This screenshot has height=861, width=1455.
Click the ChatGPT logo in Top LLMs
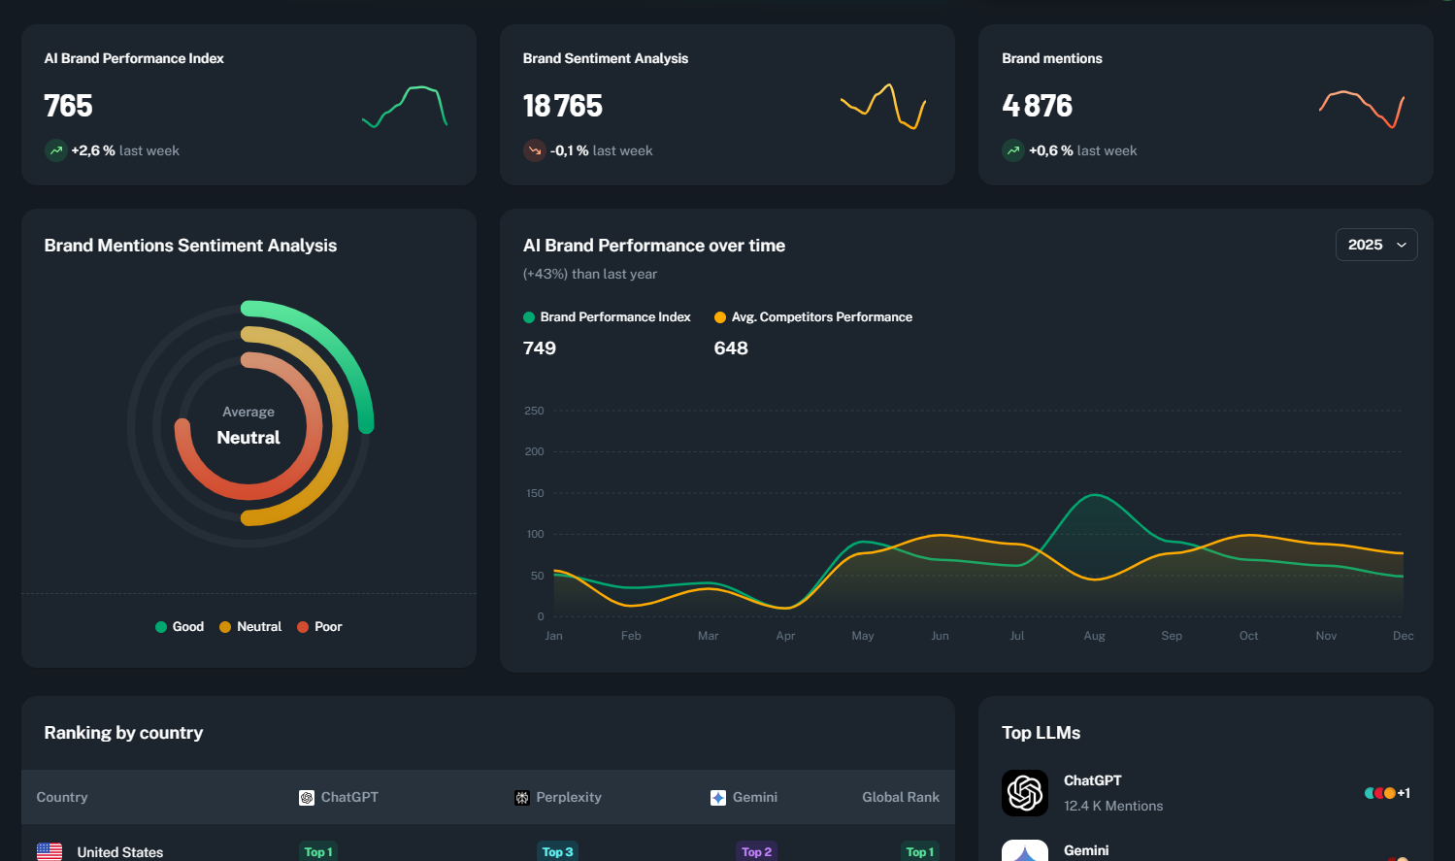(x=1025, y=793)
